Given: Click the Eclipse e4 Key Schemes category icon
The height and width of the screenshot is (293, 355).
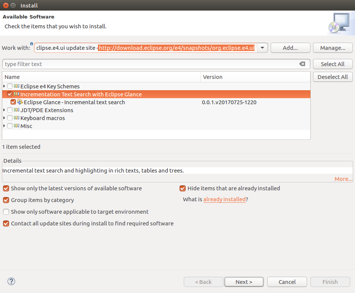Looking at the screenshot, I should pos(17,86).
